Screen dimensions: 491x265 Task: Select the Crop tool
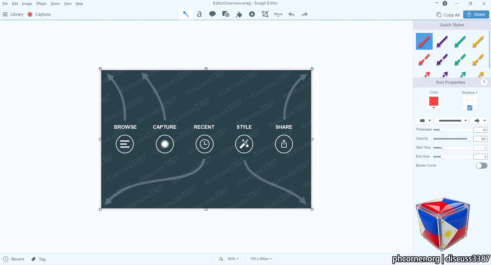point(265,14)
